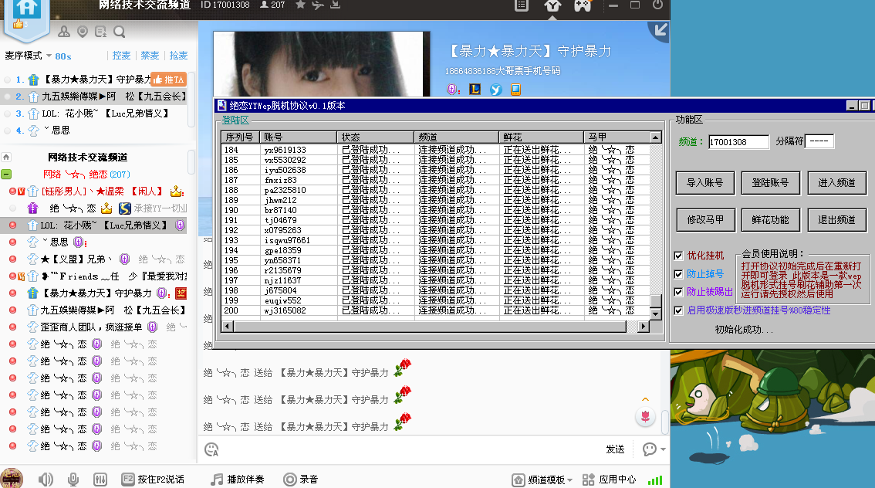
Task: Collapse the 网络 channel tree node
Action: click(x=6, y=175)
